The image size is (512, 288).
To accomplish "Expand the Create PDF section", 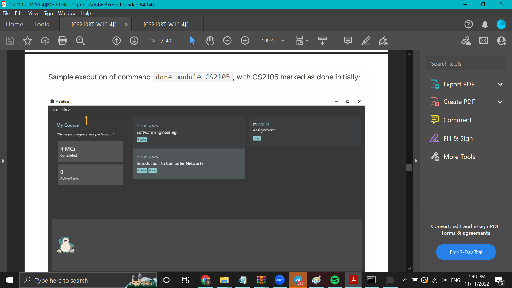I will [x=500, y=102].
